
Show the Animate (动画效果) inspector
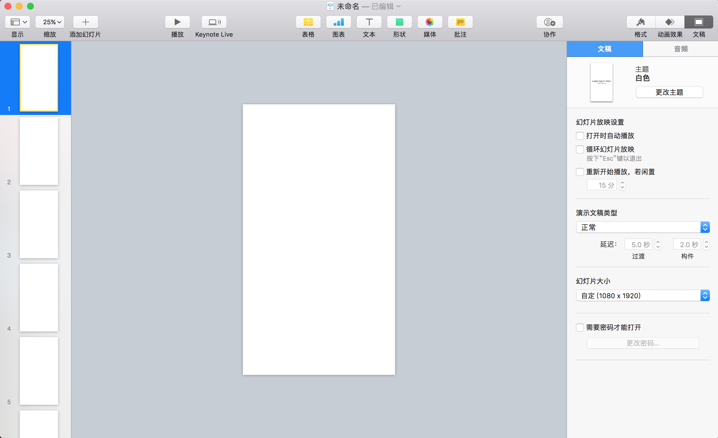(670, 22)
